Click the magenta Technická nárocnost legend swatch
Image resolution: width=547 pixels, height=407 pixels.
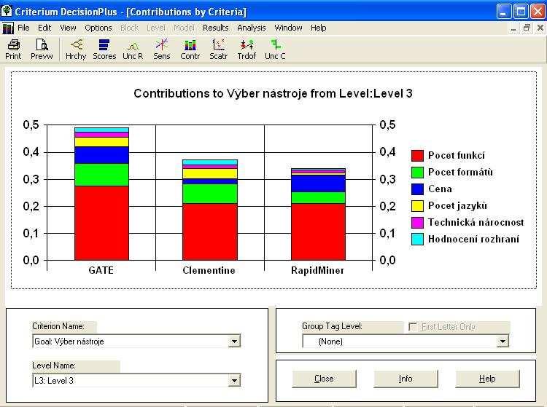coord(418,223)
